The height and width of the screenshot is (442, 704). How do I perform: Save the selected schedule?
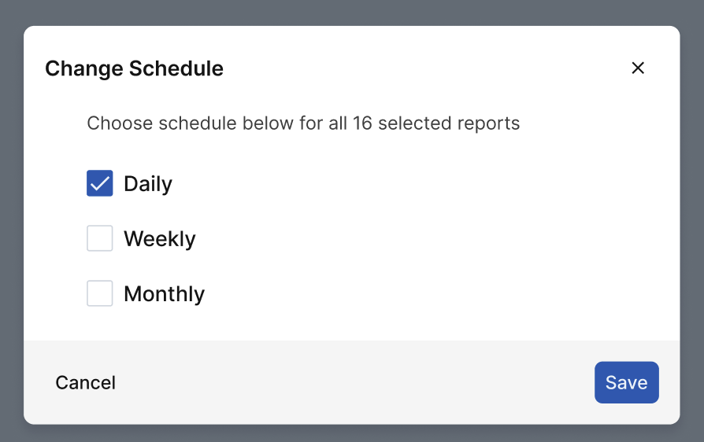click(x=626, y=382)
